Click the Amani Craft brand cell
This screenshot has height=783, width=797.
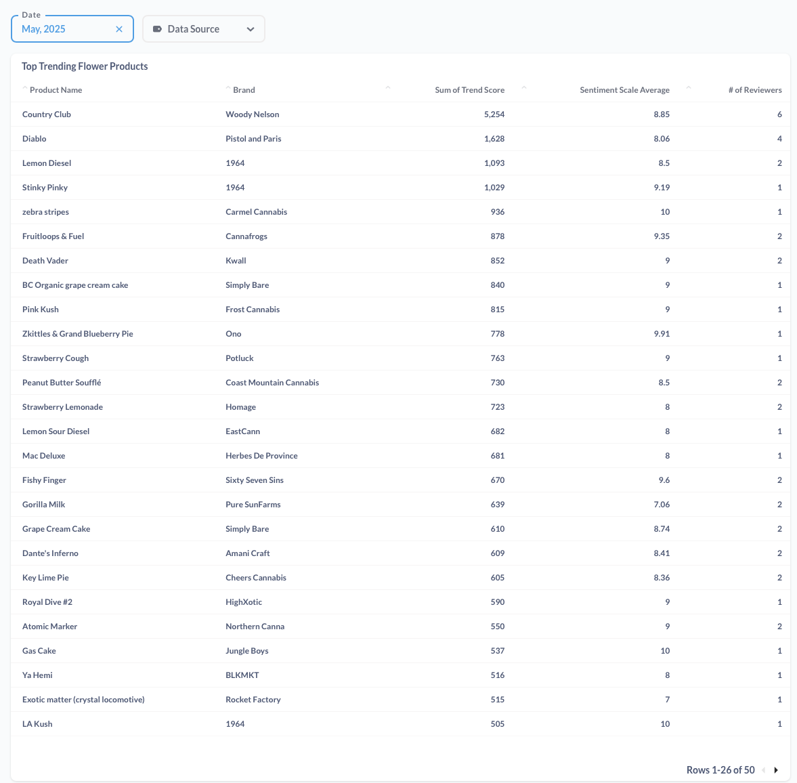pos(248,553)
